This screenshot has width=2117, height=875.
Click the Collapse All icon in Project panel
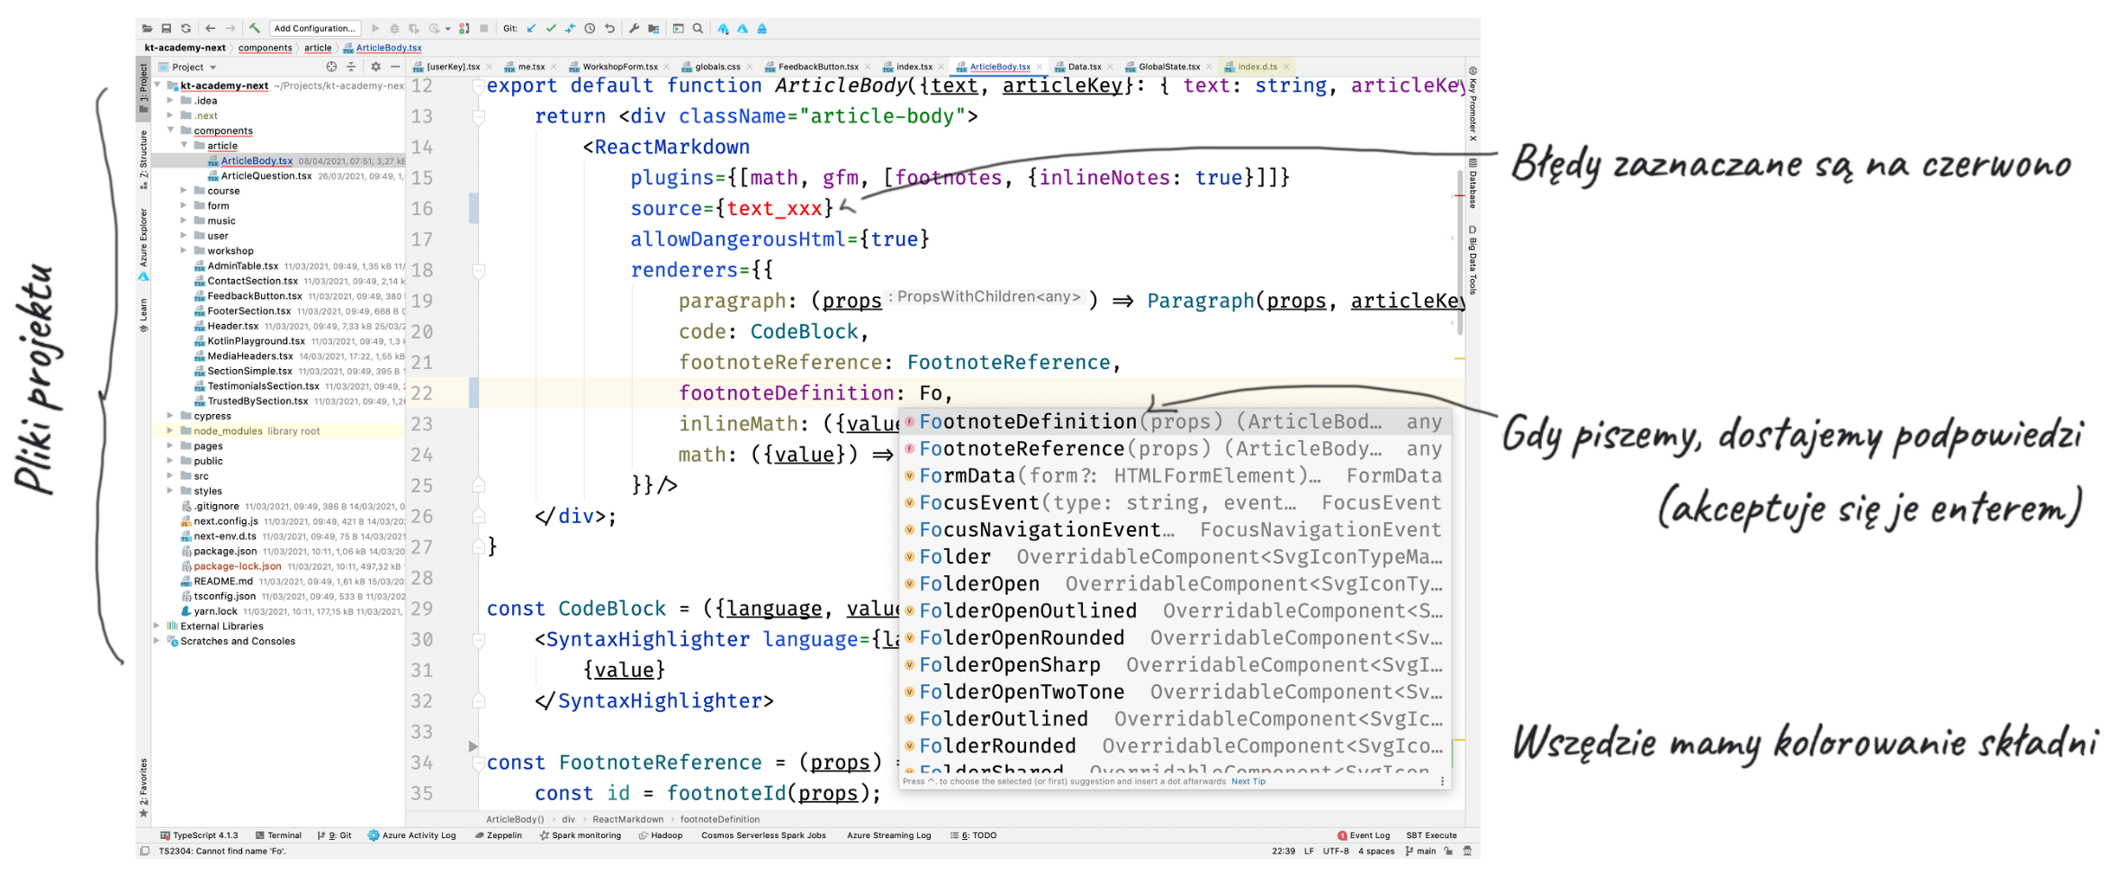pos(351,67)
